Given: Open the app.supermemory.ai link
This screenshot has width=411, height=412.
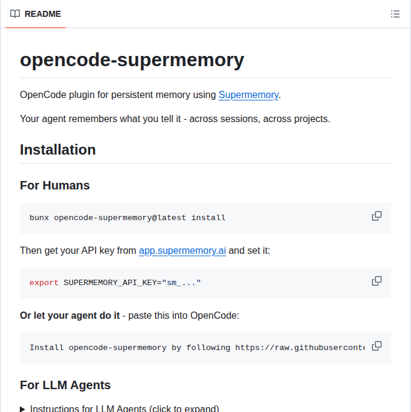Looking at the screenshot, I should [x=183, y=251].
